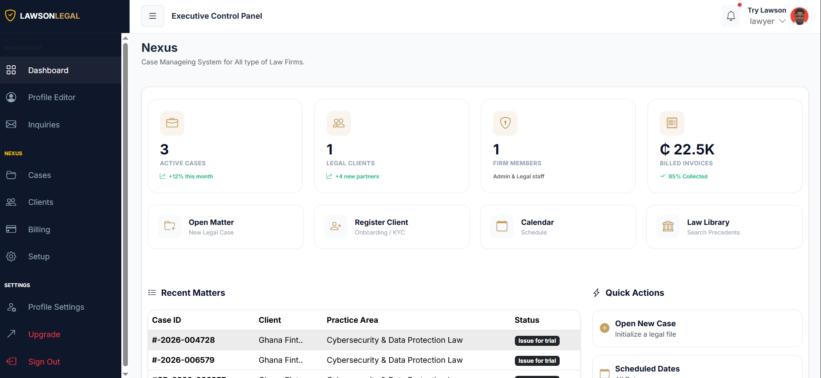Click the Legal Clients people icon

pyautogui.click(x=339, y=123)
